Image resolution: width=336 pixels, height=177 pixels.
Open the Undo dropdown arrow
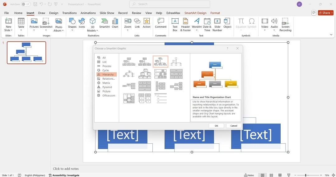click(45, 4)
